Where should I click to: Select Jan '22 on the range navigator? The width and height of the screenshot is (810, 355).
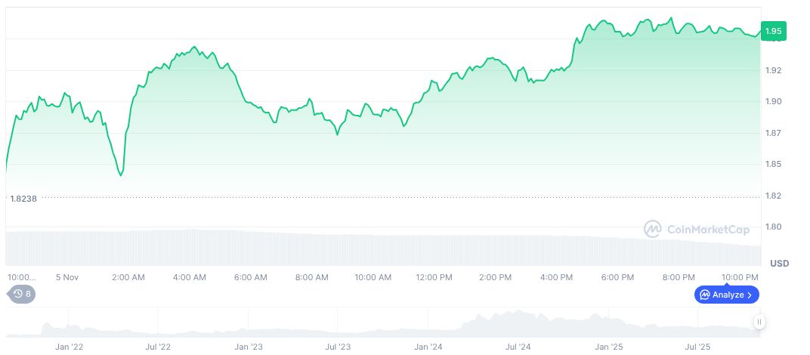69,347
